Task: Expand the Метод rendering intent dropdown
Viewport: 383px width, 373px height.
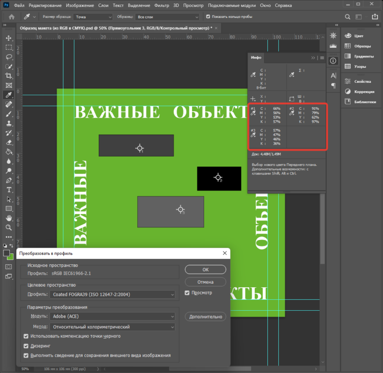Action: point(113,327)
